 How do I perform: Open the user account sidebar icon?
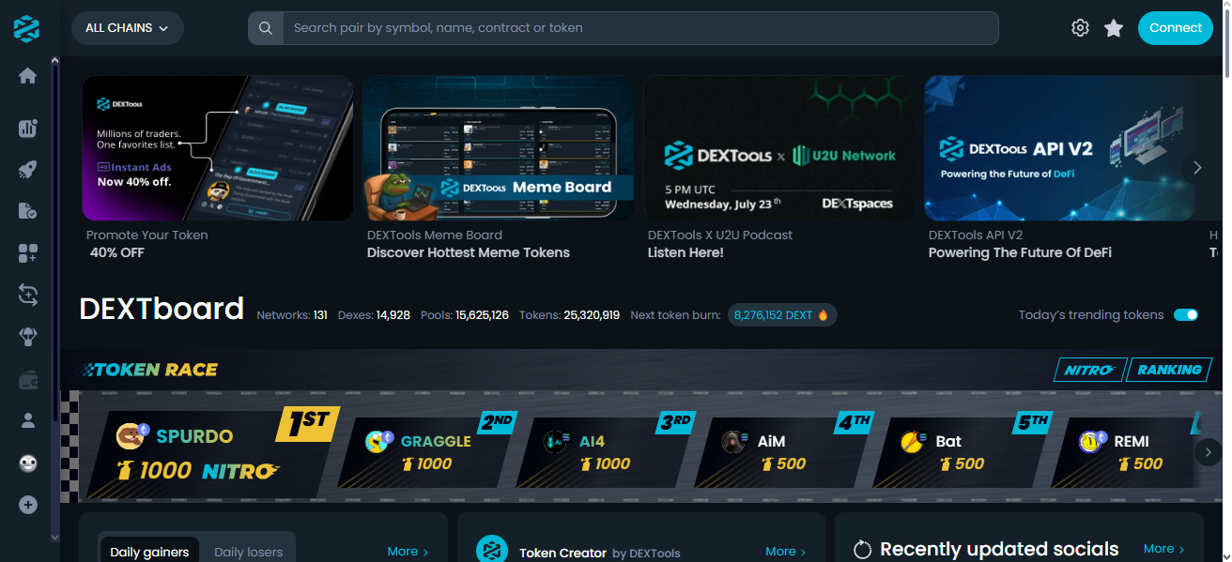point(27,421)
